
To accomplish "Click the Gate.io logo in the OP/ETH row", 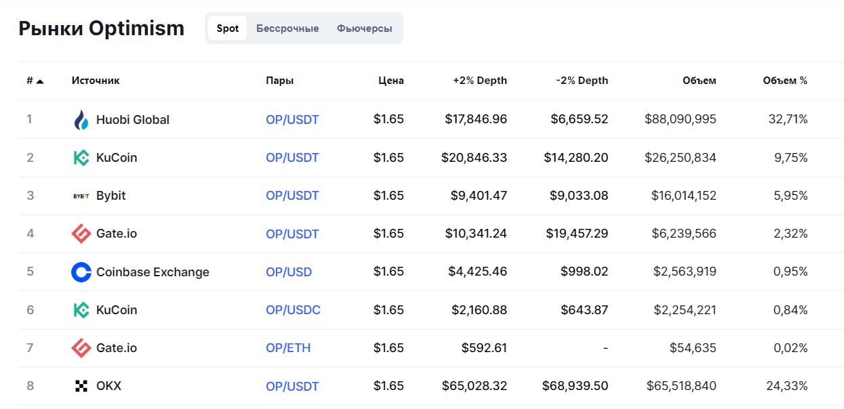I will (81, 348).
